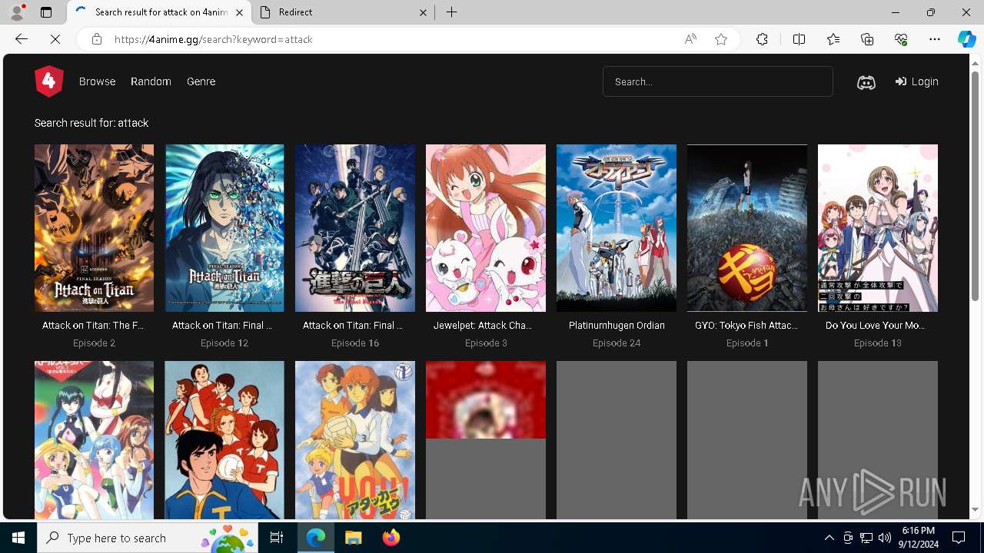
Task: Stop page loading with X button
Action: pos(55,39)
